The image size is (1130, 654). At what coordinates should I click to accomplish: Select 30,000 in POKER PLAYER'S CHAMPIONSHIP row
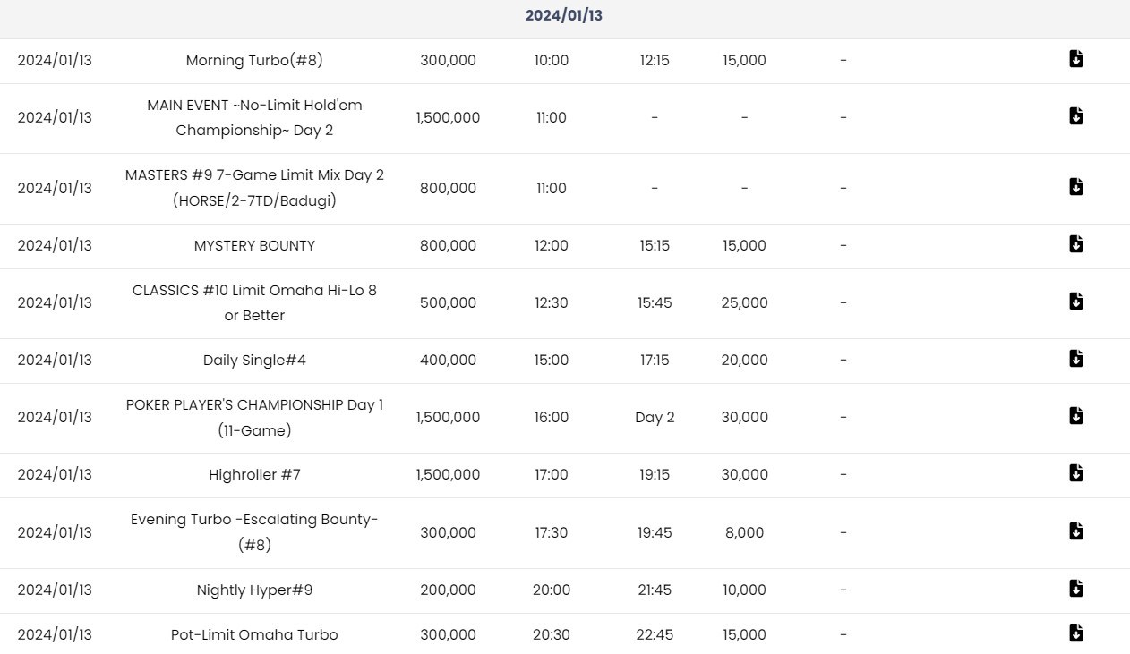[744, 417]
